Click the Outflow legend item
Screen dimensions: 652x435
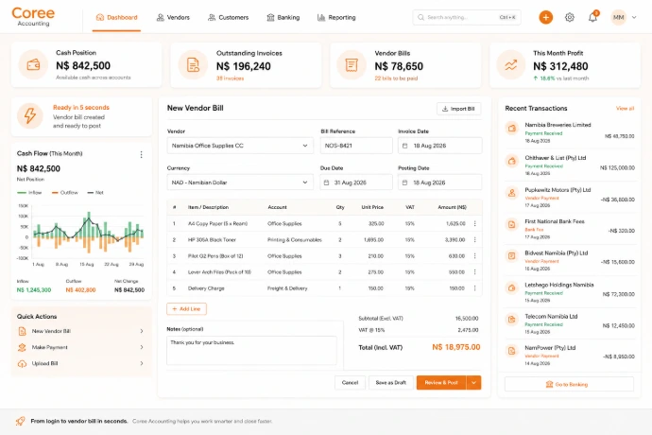(x=64, y=192)
